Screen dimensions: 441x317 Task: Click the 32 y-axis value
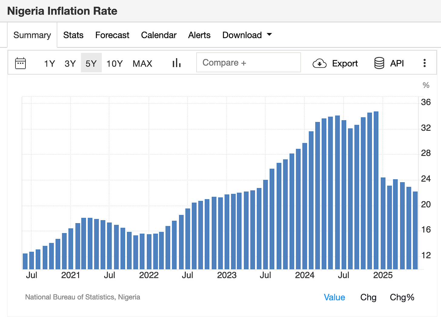[x=426, y=128]
